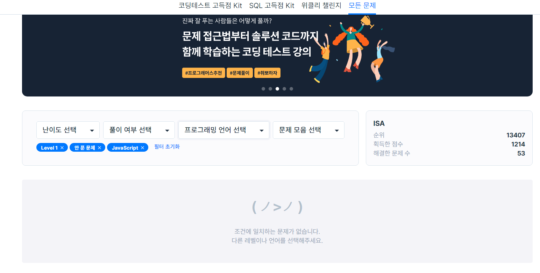This screenshot has height=273, width=540.
Task: Open the 풀이 여부 선택 dropdown
Action: pyautogui.click(x=139, y=130)
